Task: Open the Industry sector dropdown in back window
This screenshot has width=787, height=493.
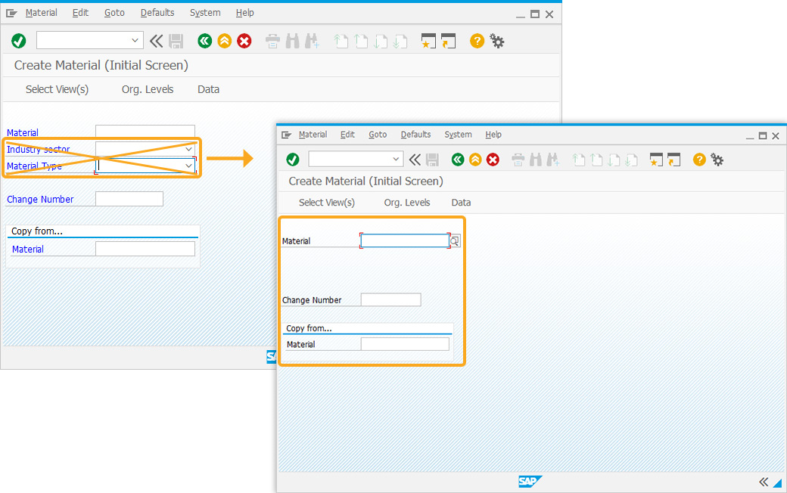Action: pyautogui.click(x=188, y=149)
